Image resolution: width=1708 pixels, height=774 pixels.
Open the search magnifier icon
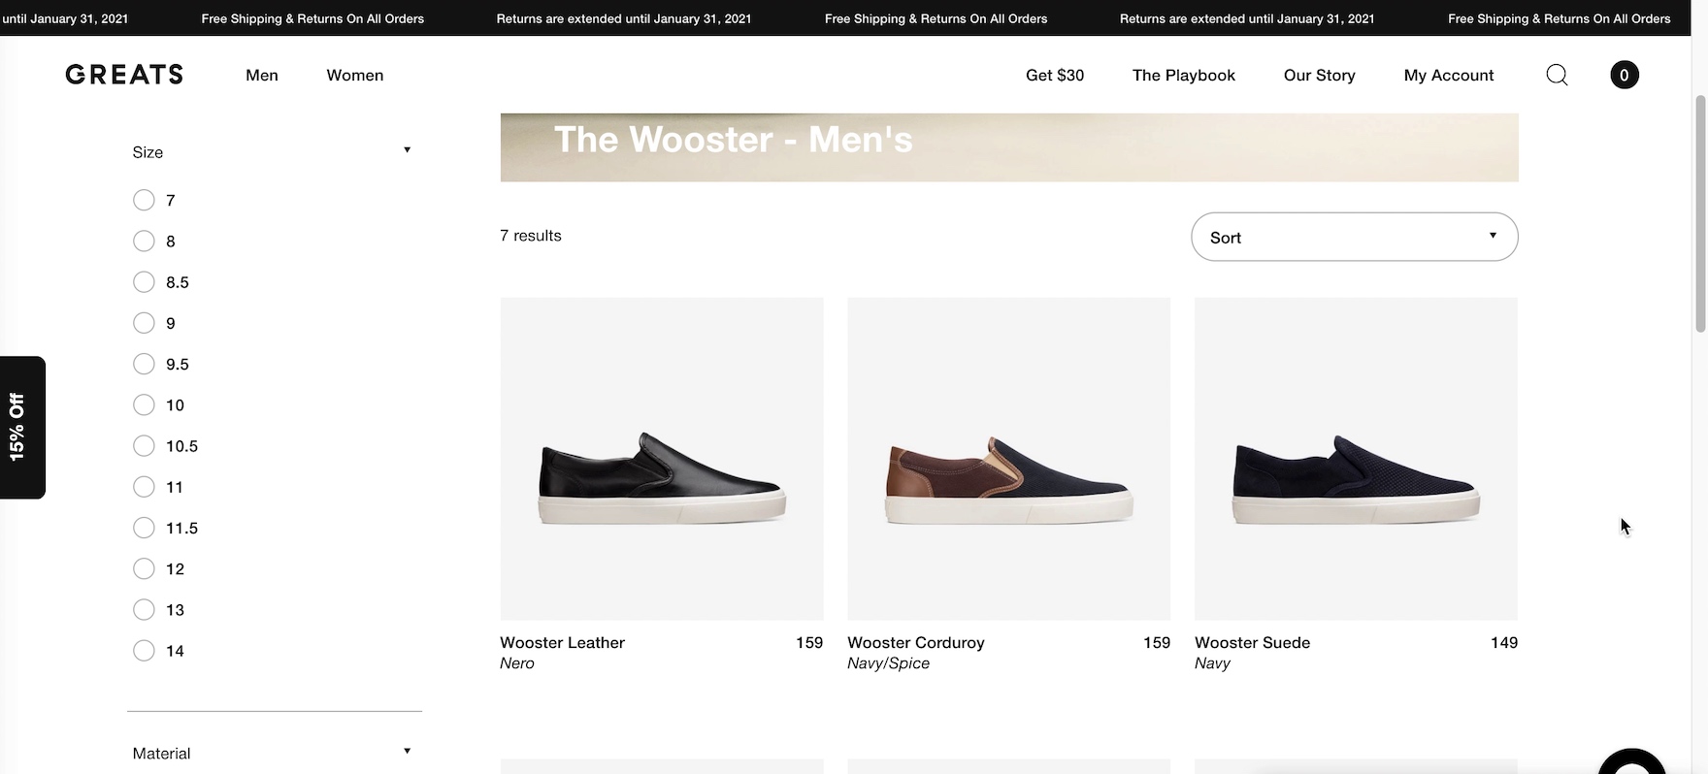tap(1557, 75)
